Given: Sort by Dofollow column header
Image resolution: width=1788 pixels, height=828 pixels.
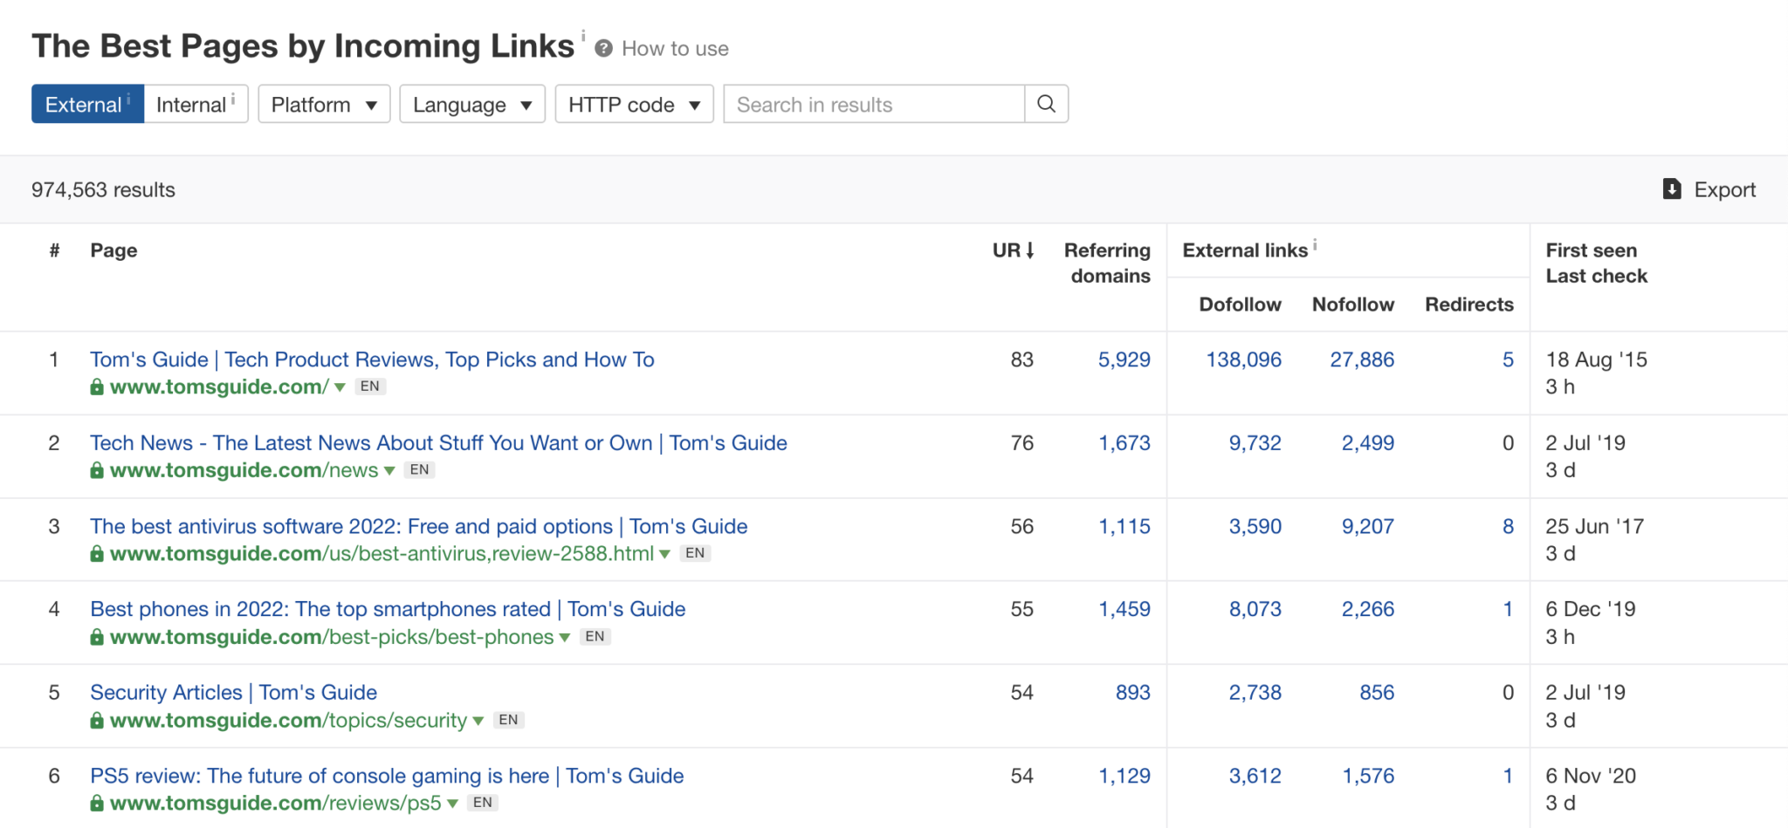Looking at the screenshot, I should [x=1240, y=305].
